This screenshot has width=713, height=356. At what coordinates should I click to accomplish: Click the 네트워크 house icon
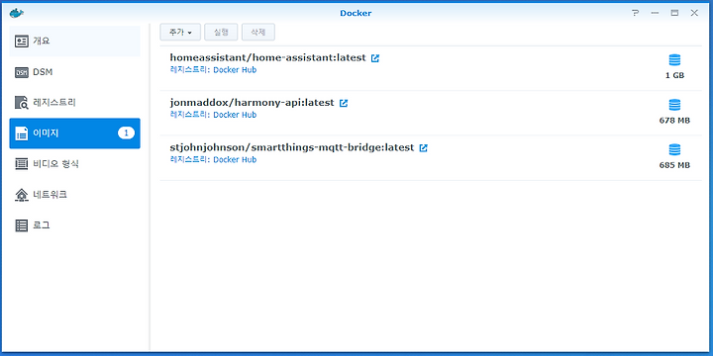[x=22, y=195]
